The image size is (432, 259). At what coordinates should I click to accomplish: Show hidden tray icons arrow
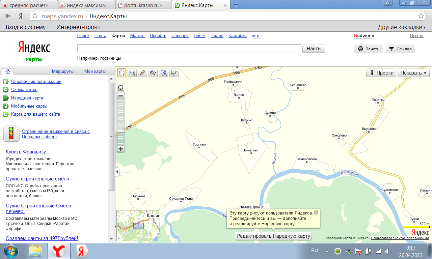click(327, 251)
